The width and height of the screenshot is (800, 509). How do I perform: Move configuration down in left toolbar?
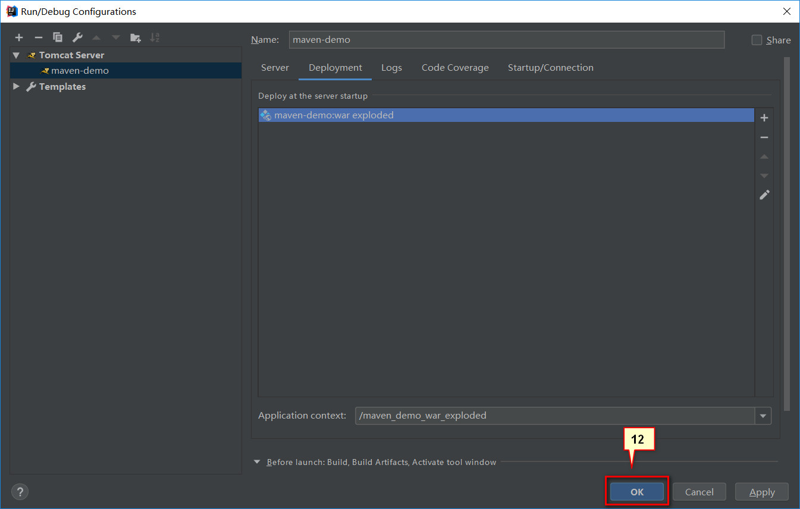click(116, 37)
